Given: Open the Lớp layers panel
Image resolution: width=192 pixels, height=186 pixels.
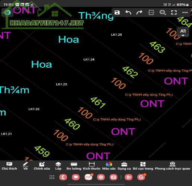Looking at the screenshot, I should (58, 166).
